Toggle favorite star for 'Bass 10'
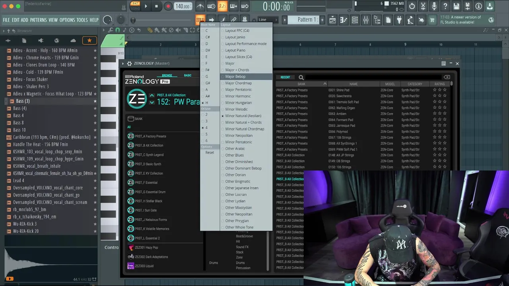This screenshot has width=509, height=286. (x=95, y=130)
